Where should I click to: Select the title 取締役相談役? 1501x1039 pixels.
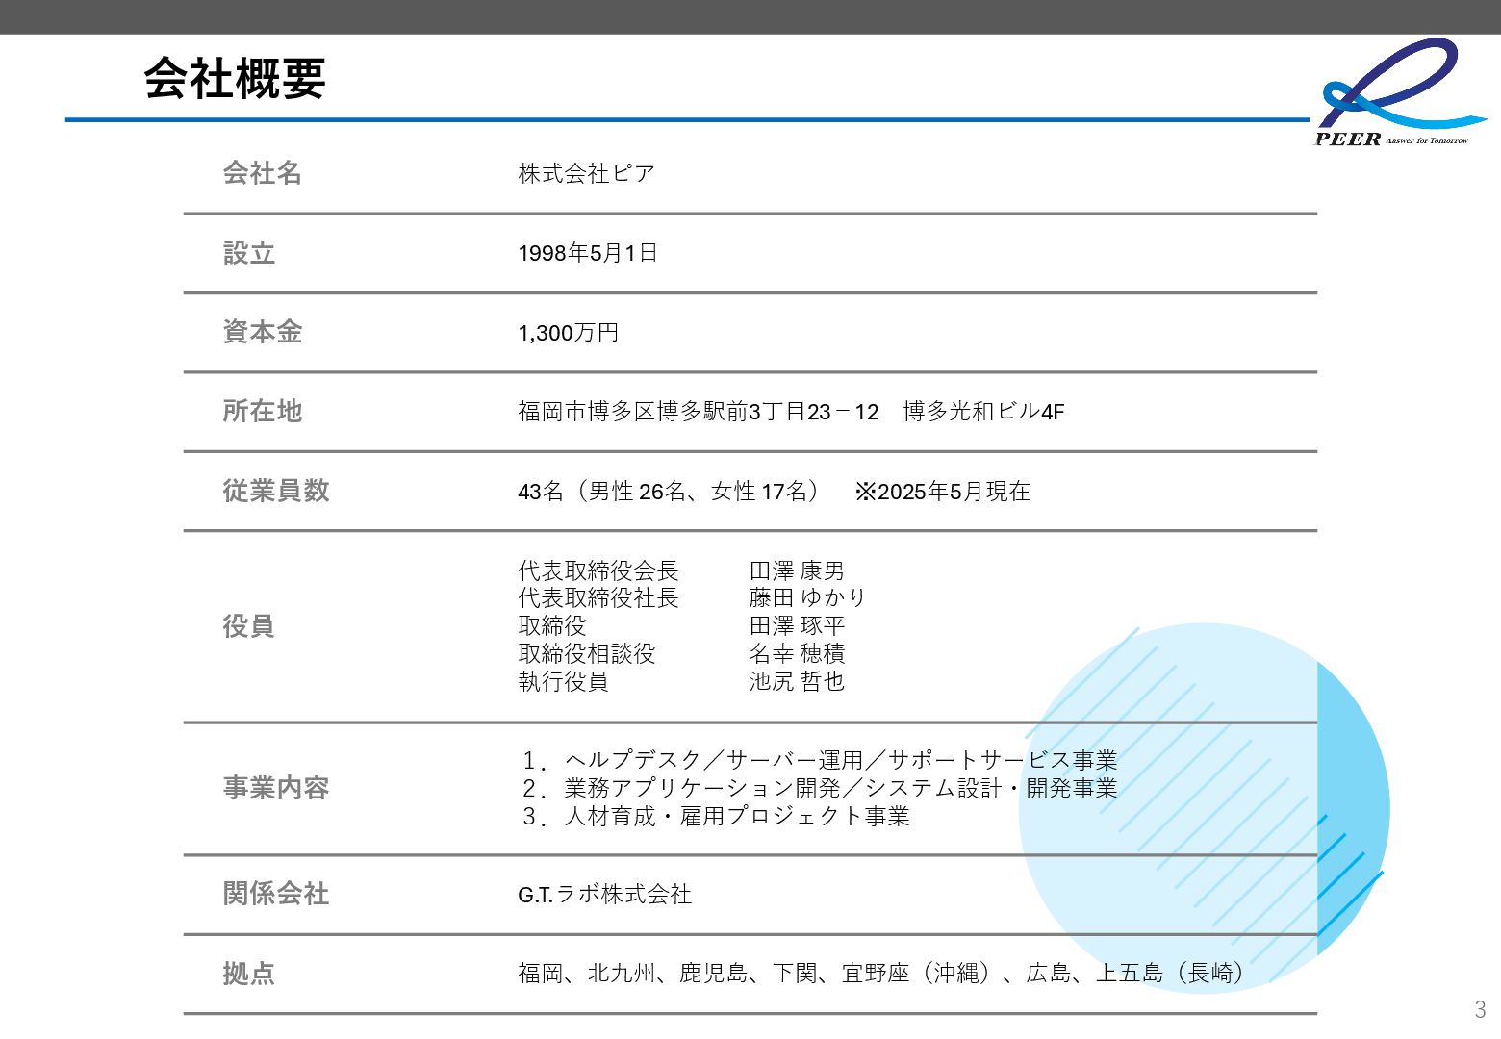tap(587, 654)
